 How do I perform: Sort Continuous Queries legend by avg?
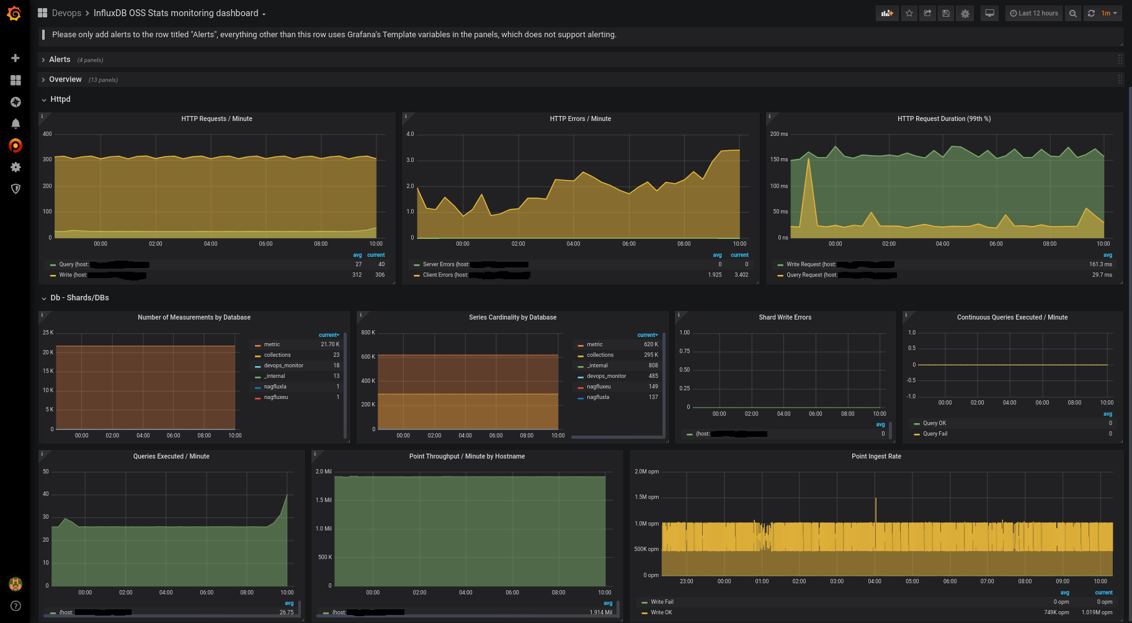[x=1107, y=414]
